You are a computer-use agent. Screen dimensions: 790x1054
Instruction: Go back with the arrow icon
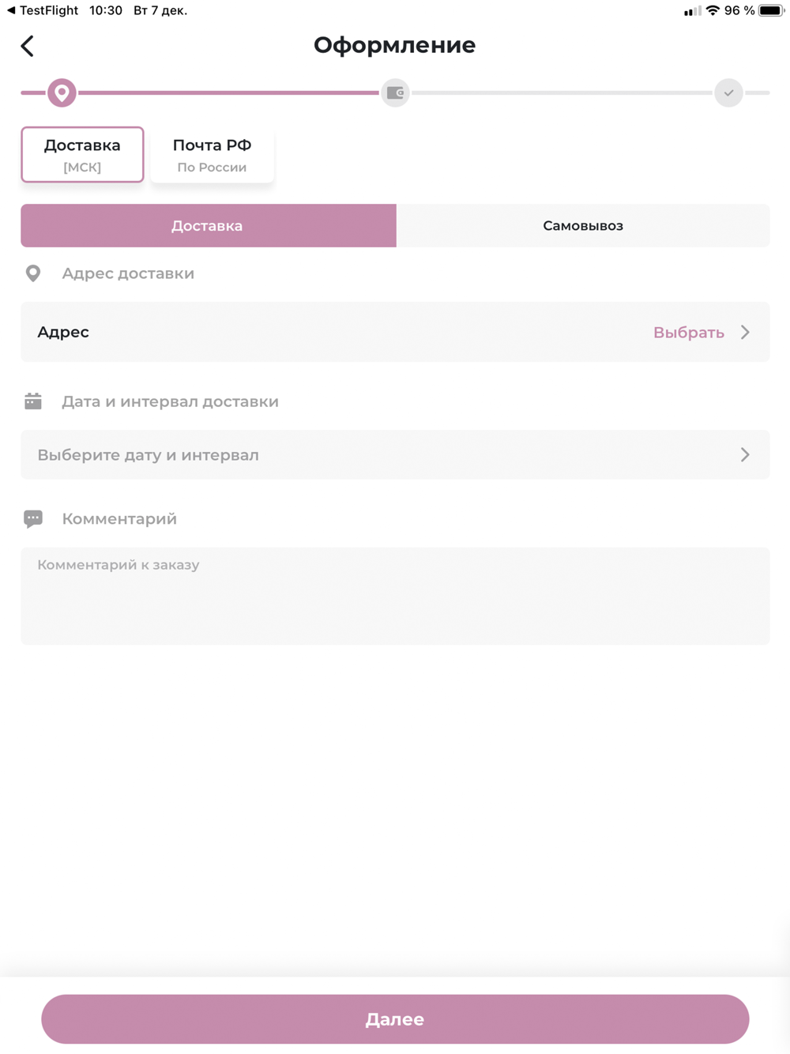click(x=28, y=46)
